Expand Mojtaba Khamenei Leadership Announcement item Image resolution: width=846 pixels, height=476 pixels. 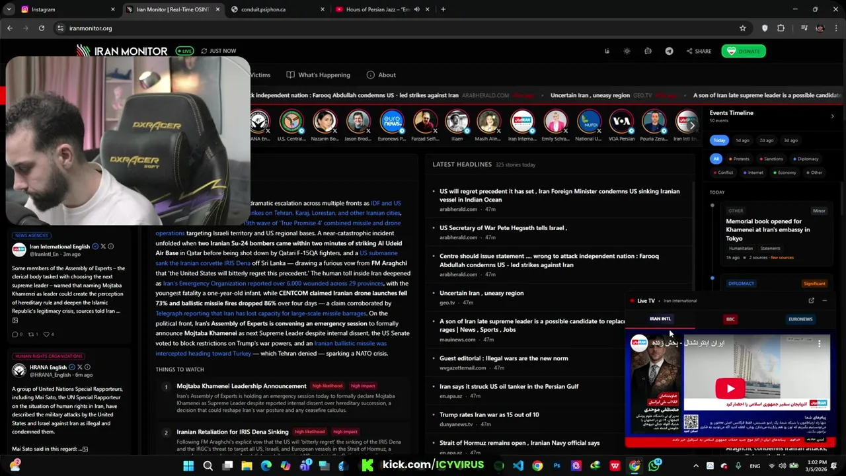(241, 386)
